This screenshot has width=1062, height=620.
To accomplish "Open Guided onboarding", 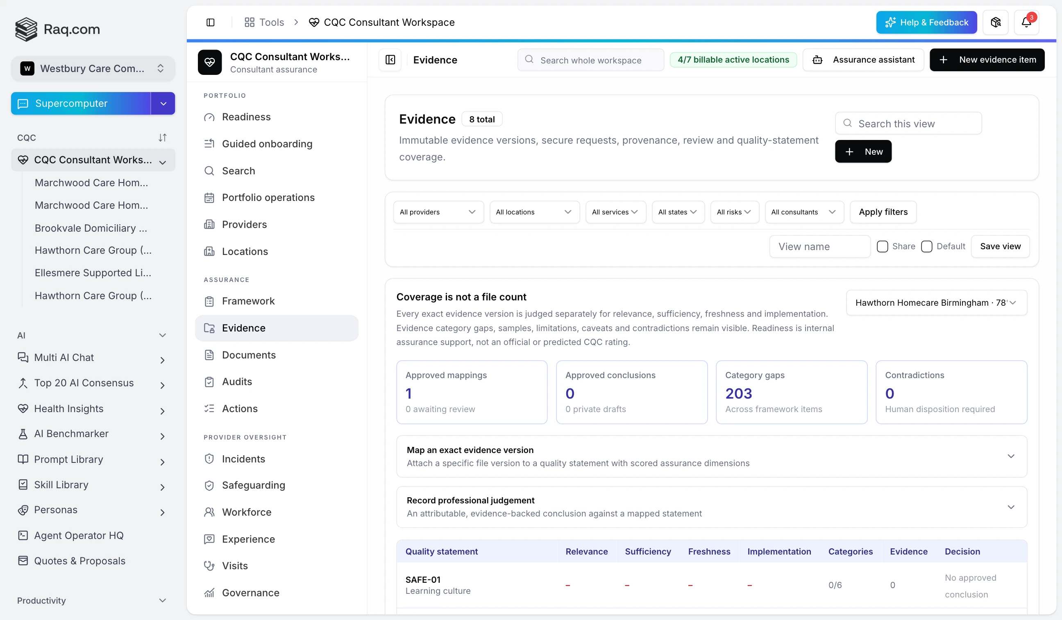I will click(277, 144).
